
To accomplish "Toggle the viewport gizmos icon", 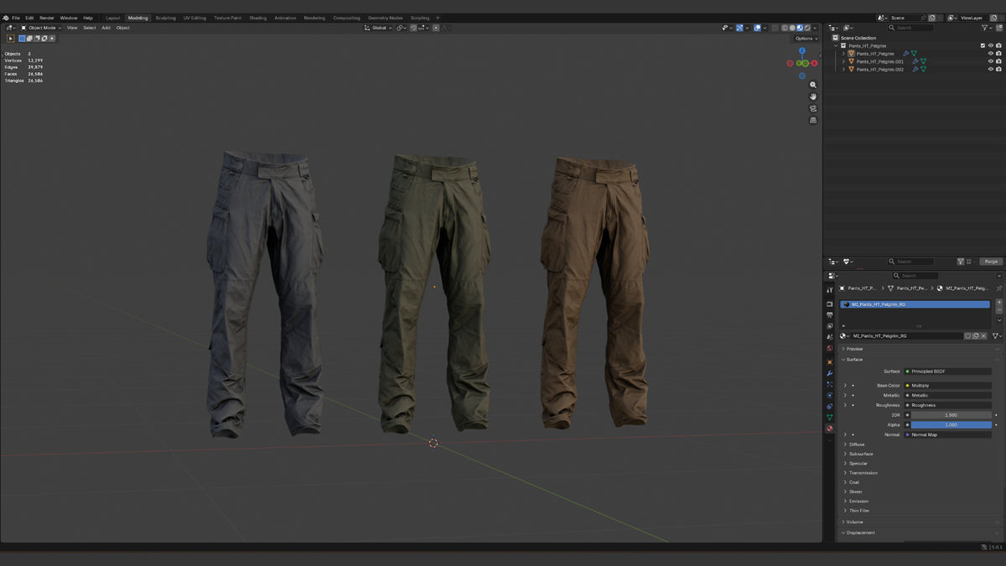I will coord(740,28).
